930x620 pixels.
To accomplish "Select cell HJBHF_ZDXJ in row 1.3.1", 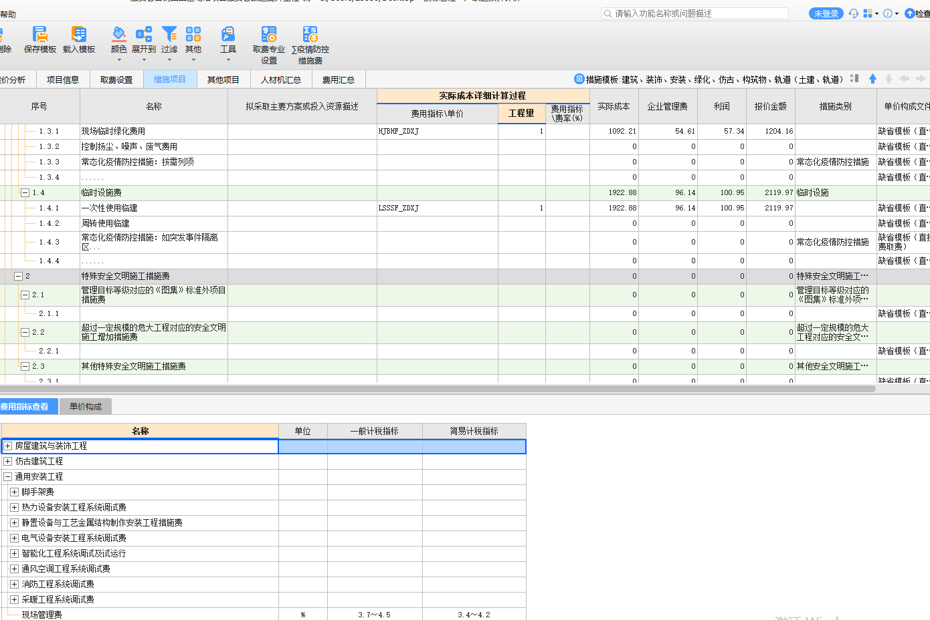I will point(438,131).
